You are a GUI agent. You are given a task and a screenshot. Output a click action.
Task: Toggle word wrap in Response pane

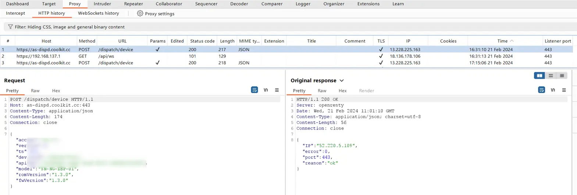[x=542, y=90]
